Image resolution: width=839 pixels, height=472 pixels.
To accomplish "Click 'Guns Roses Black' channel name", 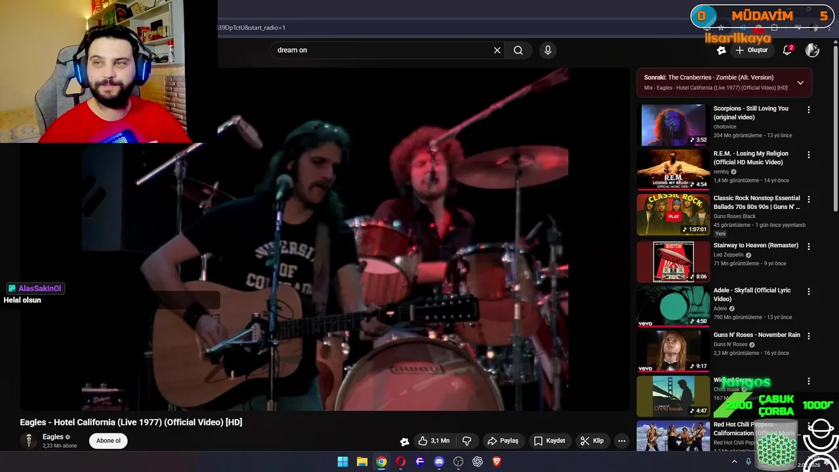I will point(735,216).
